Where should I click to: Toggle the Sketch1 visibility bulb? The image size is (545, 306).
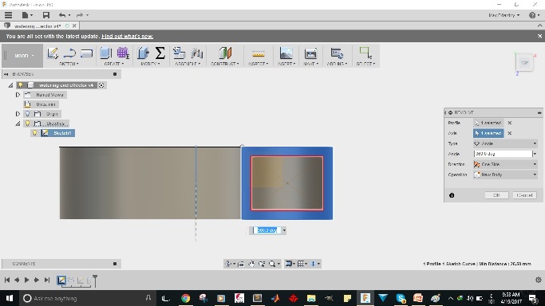coord(35,133)
